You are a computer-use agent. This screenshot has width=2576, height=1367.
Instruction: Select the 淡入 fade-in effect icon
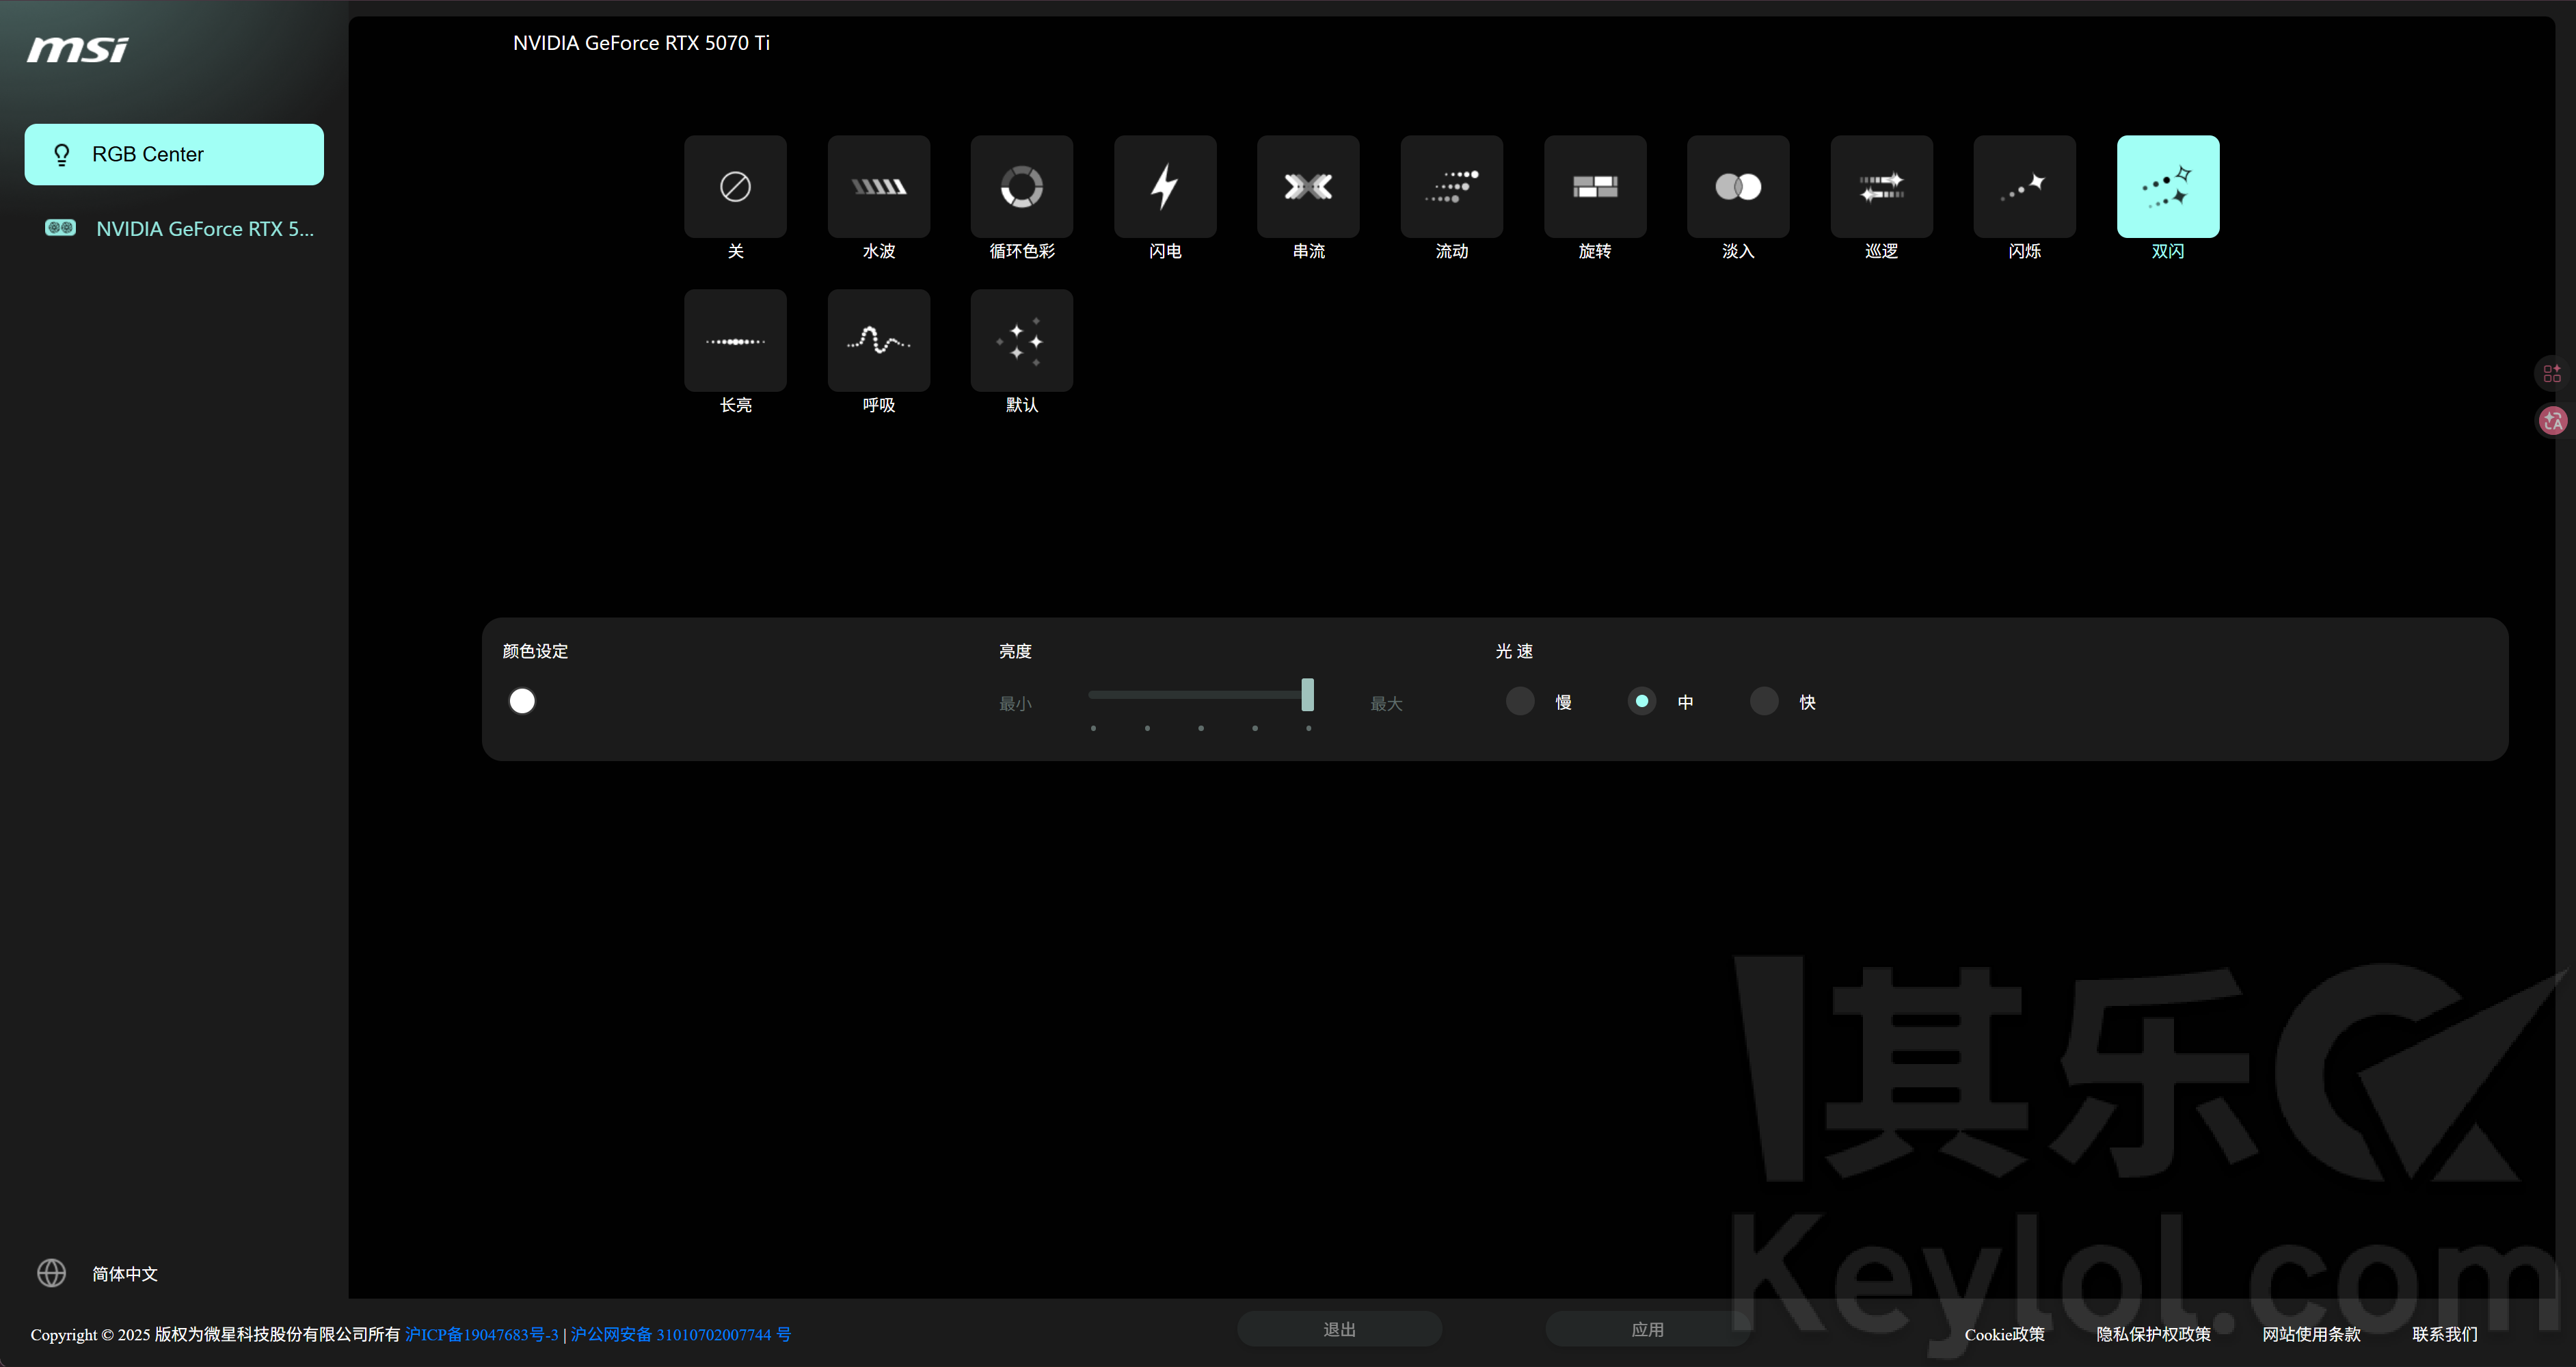point(1737,187)
